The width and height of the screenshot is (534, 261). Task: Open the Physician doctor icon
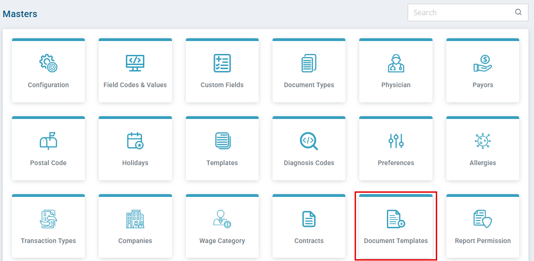coord(396,63)
